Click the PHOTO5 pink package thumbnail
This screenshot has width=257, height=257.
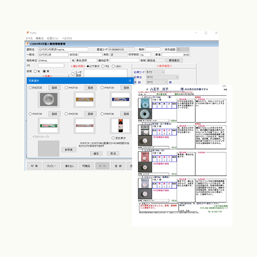[84, 125]
